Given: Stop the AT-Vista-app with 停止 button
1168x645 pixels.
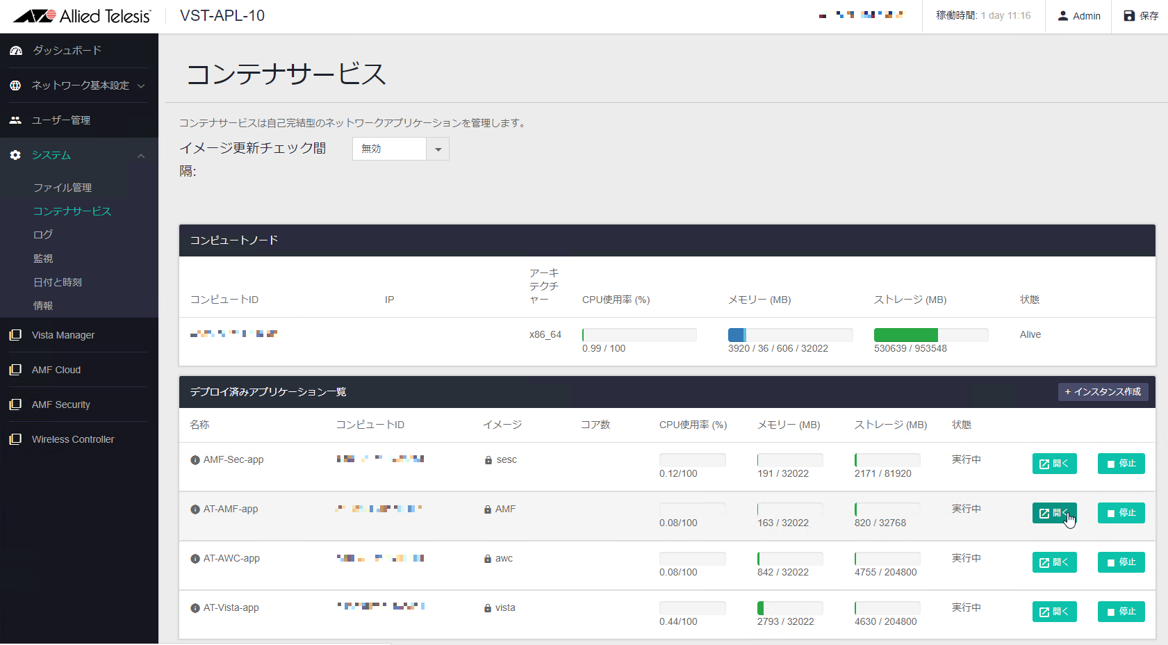Looking at the screenshot, I should 1121,612.
